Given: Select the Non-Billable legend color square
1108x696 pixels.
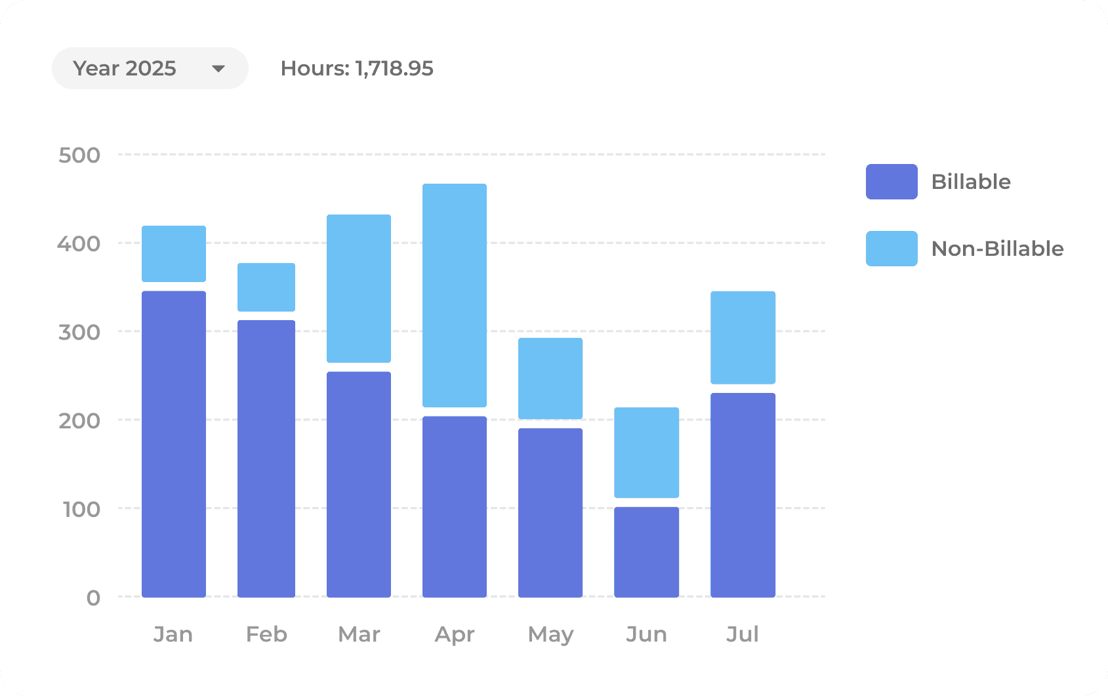Looking at the screenshot, I should click(x=891, y=249).
